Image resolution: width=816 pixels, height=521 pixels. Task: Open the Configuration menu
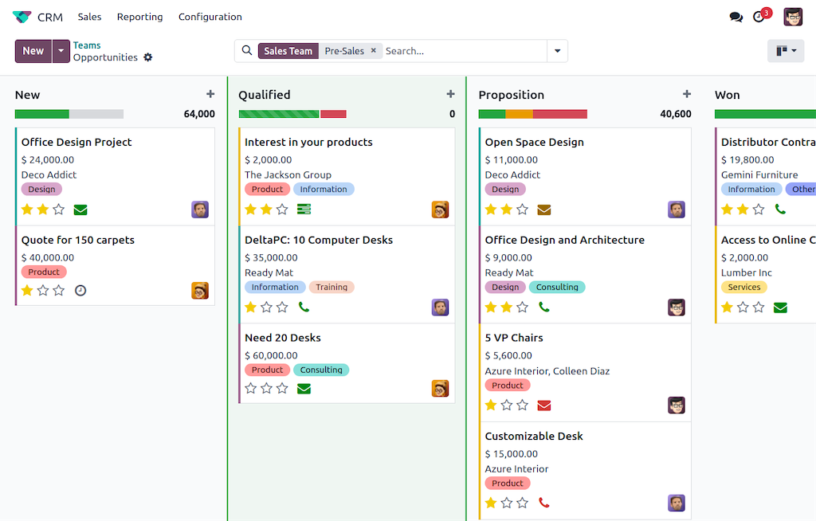click(x=210, y=17)
